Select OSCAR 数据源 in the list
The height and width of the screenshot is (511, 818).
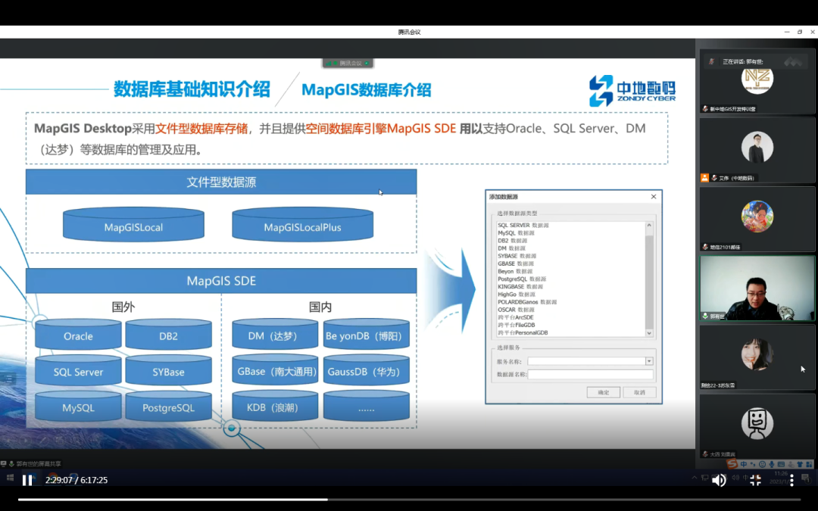pos(516,310)
